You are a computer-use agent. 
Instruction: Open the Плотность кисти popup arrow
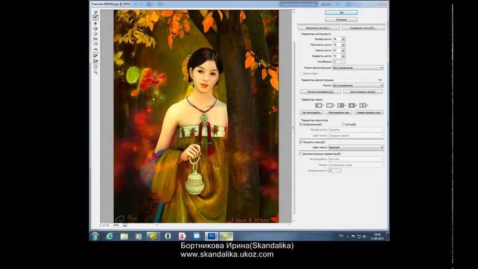pyautogui.click(x=344, y=45)
